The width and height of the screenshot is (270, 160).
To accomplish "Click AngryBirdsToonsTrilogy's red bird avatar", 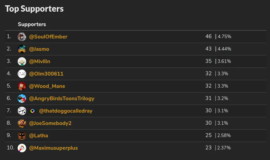I will (x=22, y=99).
